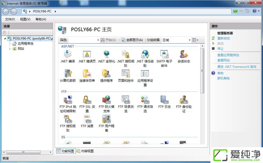The image size is (263, 163).
Task: Open the 筛选 filter dropdown
Action: click(98, 40)
